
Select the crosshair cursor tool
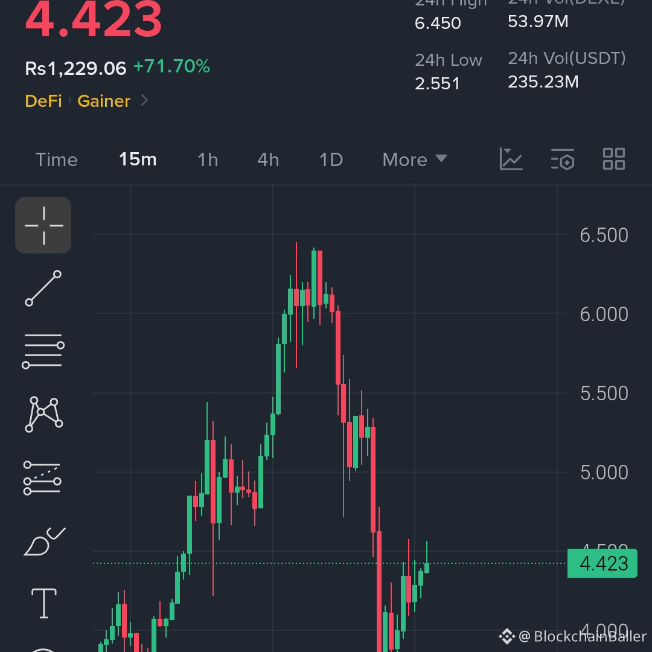pyautogui.click(x=43, y=225)
